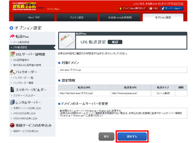Open メール転送設定 in the sidebar
The width and height of the screenshot is (196, 143).
(x=21, y=42)
